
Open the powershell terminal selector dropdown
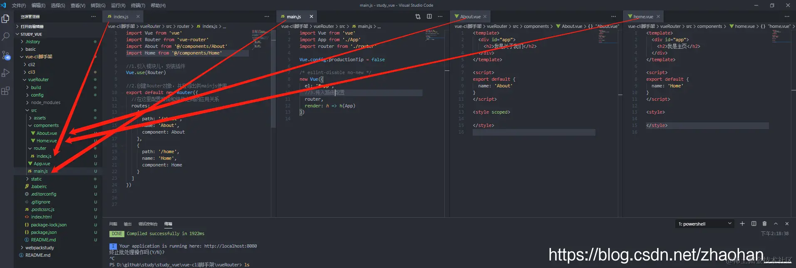705,224
